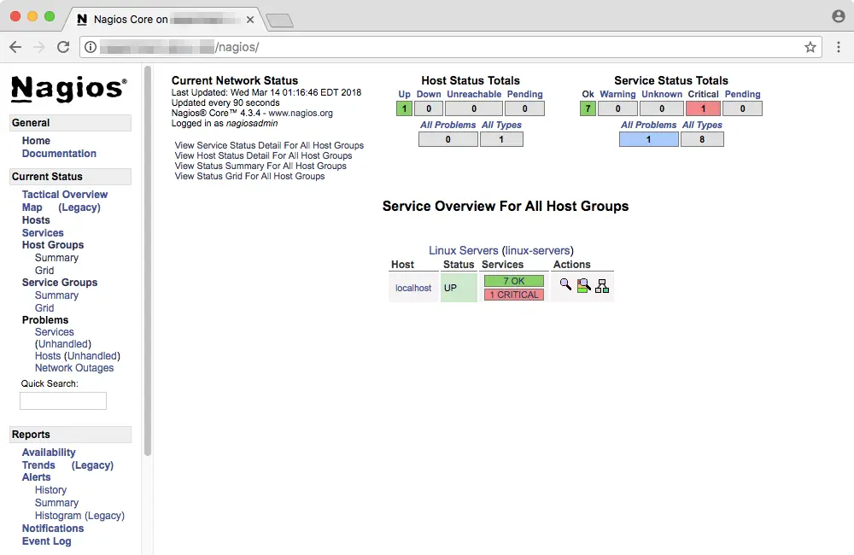
Task: Click the green host Up count 1
Action: [x=404, y=108]
